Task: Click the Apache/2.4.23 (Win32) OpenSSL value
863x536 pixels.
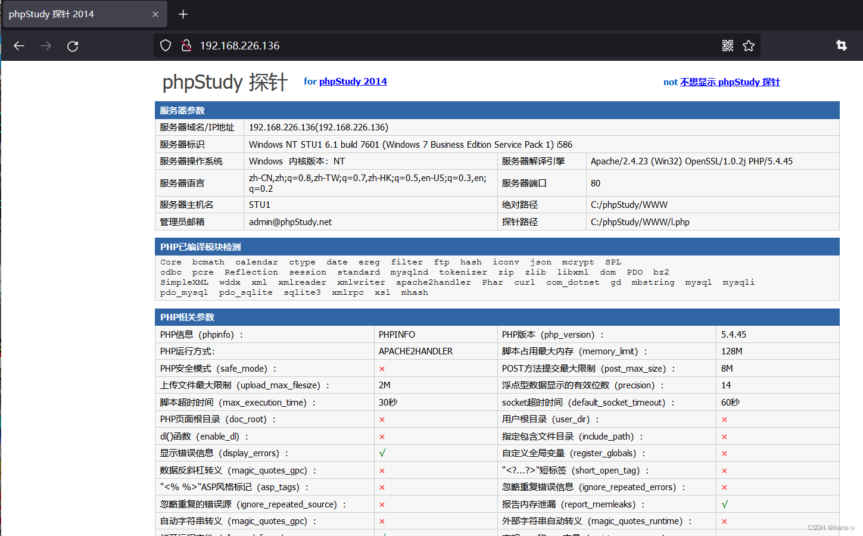Action: click(691, 161)
